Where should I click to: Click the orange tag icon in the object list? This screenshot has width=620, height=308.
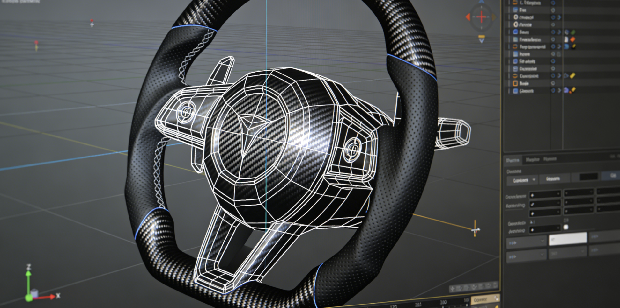pyautogui.click(x=573, y=39)
